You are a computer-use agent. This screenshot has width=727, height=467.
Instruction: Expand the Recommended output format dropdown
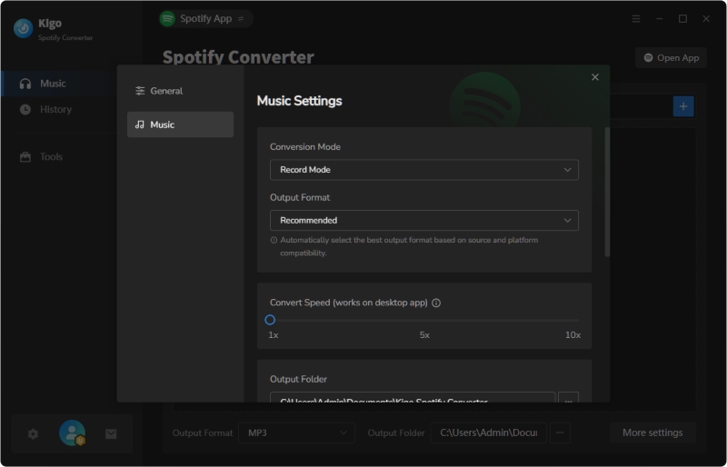pyautogui.click(x=423, y=220)
